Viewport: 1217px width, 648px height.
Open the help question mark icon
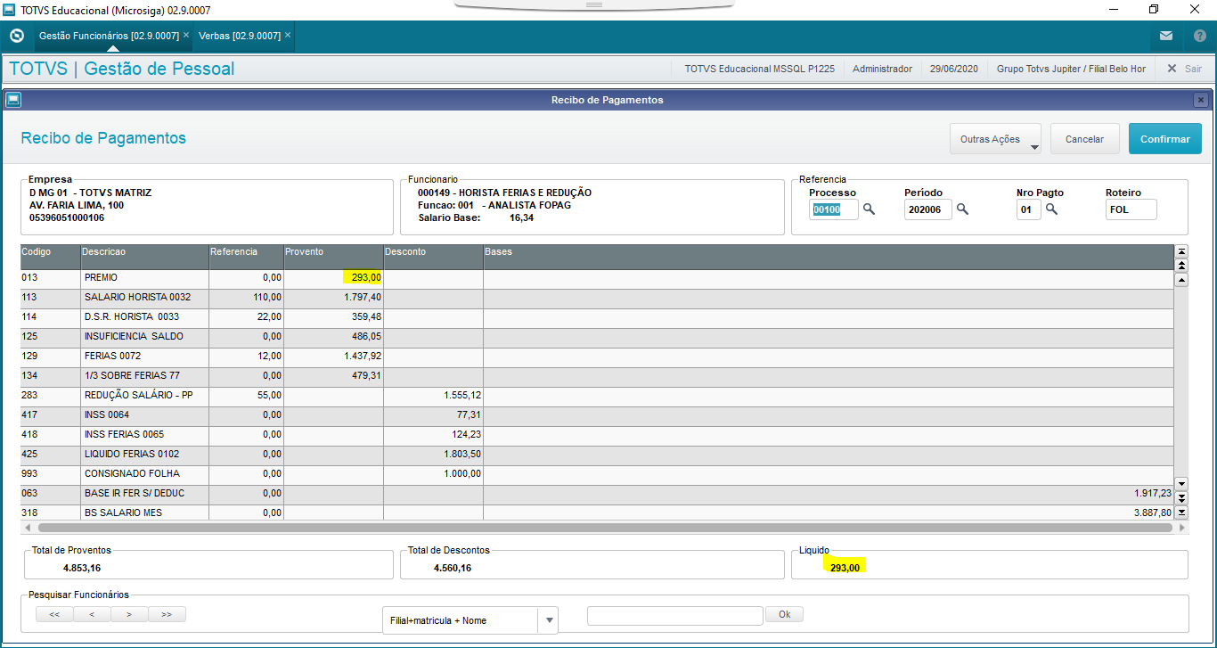tap(1199, 37)
